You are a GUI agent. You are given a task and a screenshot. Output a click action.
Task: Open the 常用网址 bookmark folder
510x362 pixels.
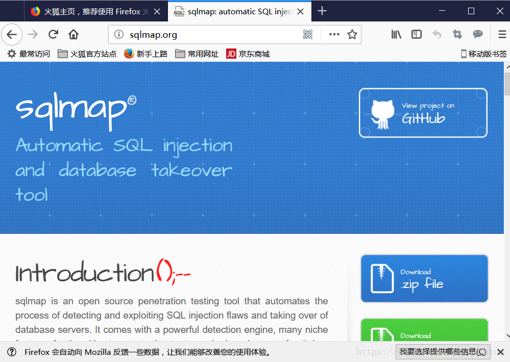pos(197,54)
